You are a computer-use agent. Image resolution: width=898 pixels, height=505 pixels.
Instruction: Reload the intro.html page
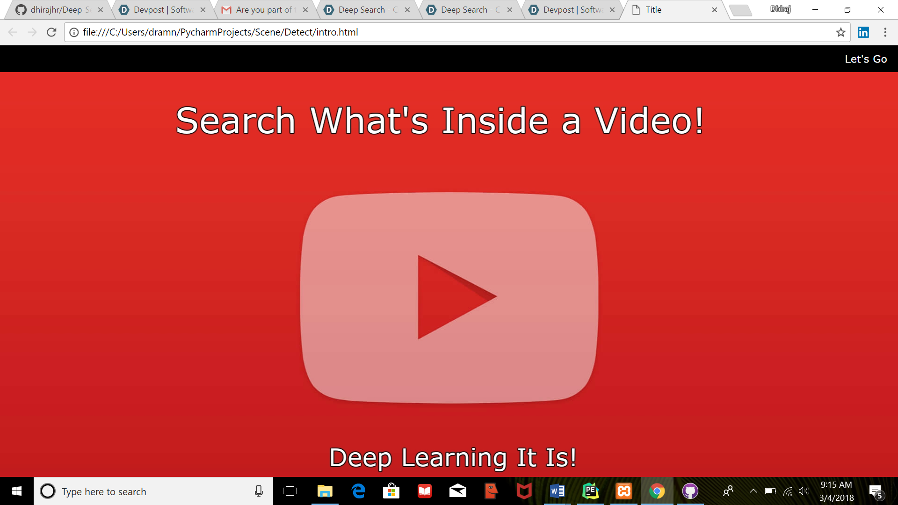51,32
